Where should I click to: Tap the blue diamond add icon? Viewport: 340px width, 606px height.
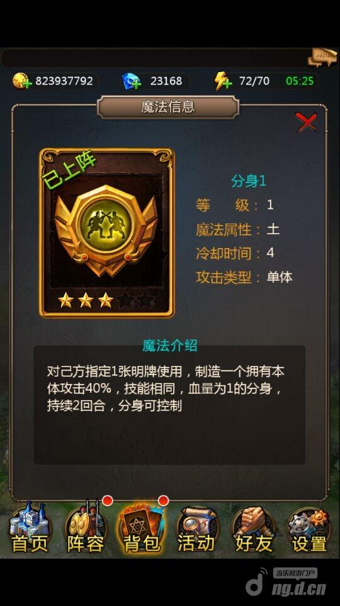pos(132,81)
